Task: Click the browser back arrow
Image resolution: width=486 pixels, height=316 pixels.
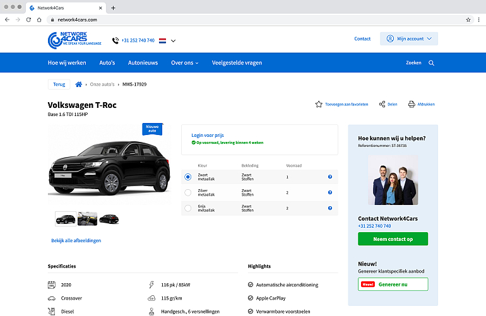Action: point(7,20)
